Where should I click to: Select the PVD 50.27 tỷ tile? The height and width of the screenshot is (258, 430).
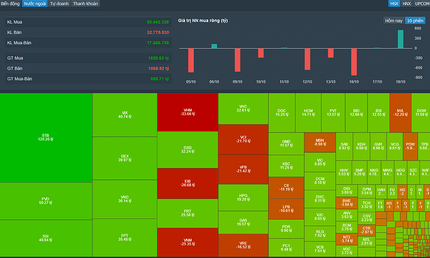click(x=45, y=201)
